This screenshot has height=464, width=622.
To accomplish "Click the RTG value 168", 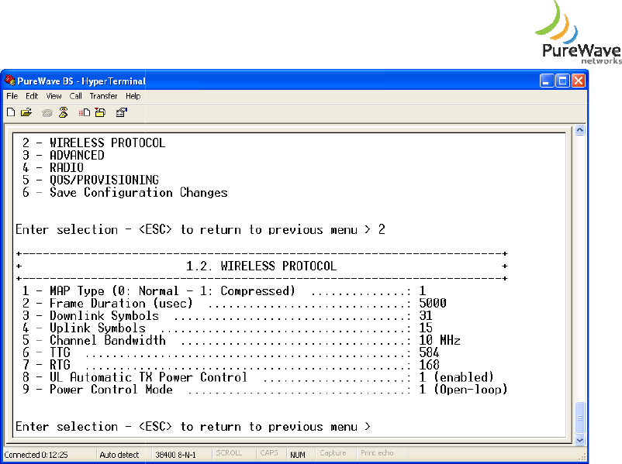I will coord(429,365).
